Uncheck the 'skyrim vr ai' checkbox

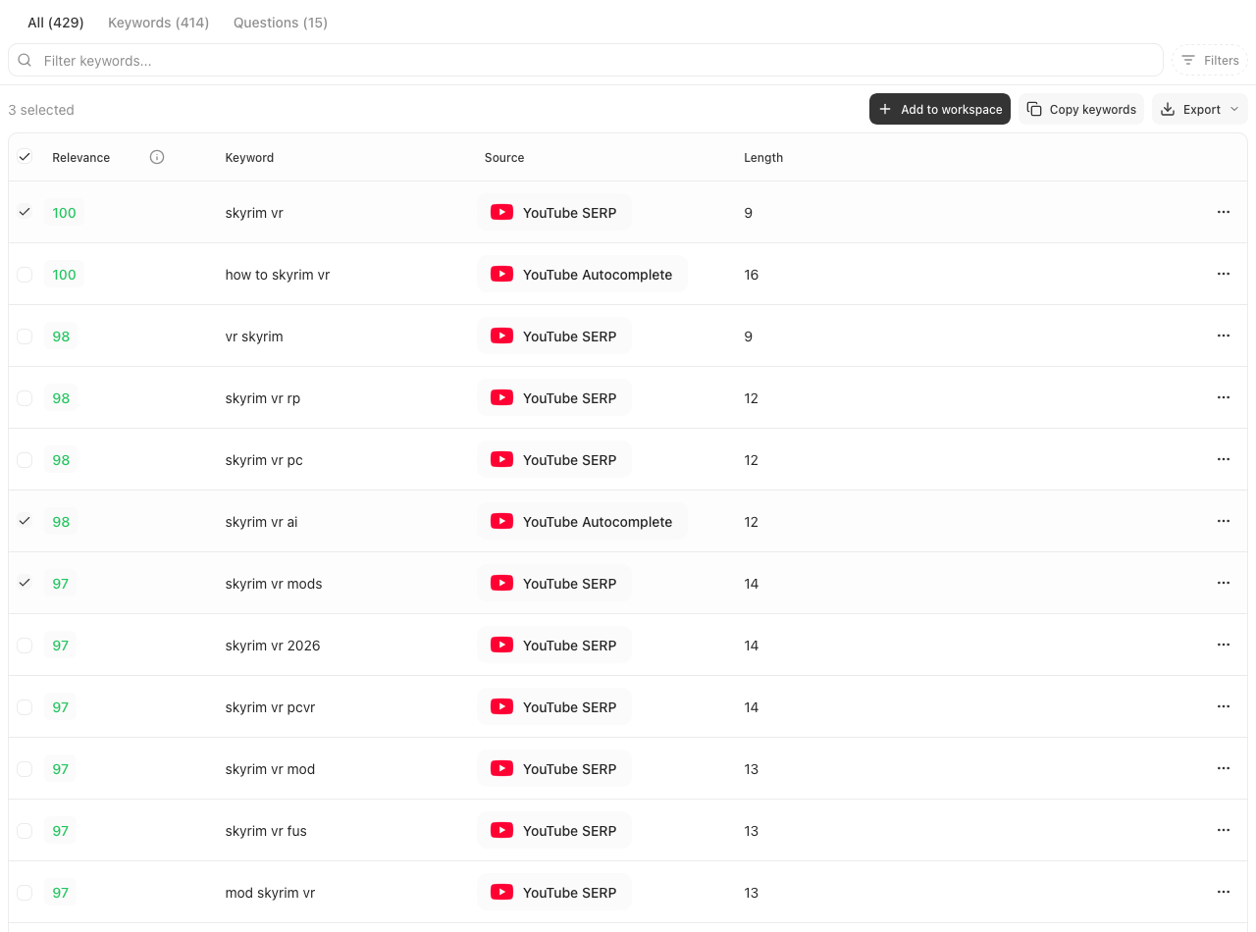click(25, 521)
